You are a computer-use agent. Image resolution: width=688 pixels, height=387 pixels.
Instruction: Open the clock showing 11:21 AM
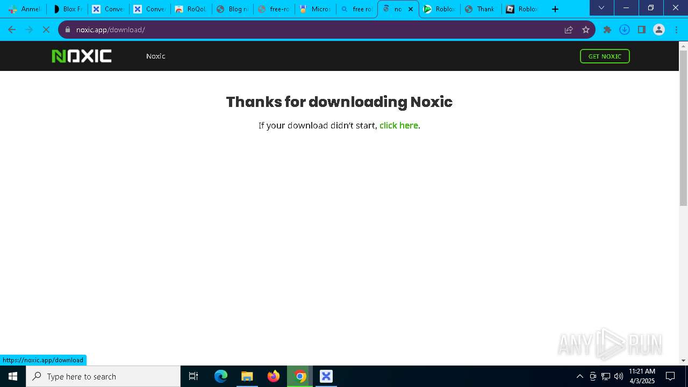pos(642,376)
